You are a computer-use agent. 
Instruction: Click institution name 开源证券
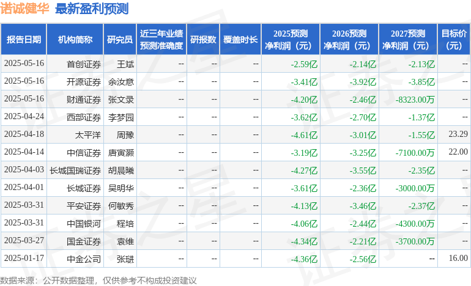tap(84, 82)
